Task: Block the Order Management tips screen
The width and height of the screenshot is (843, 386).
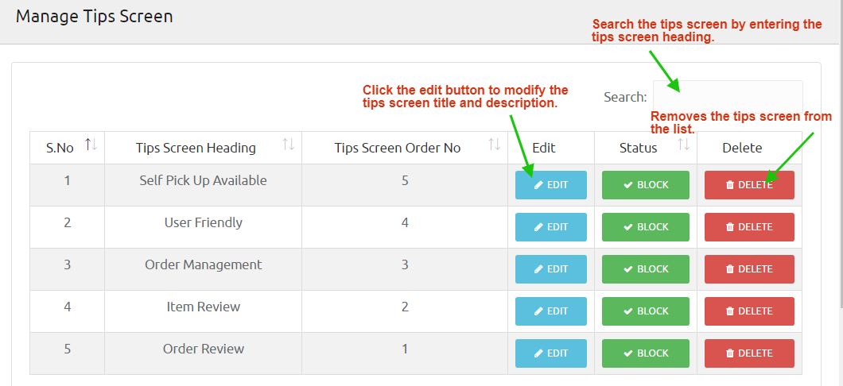Action: pyautogui.click(x=646, y=269)
